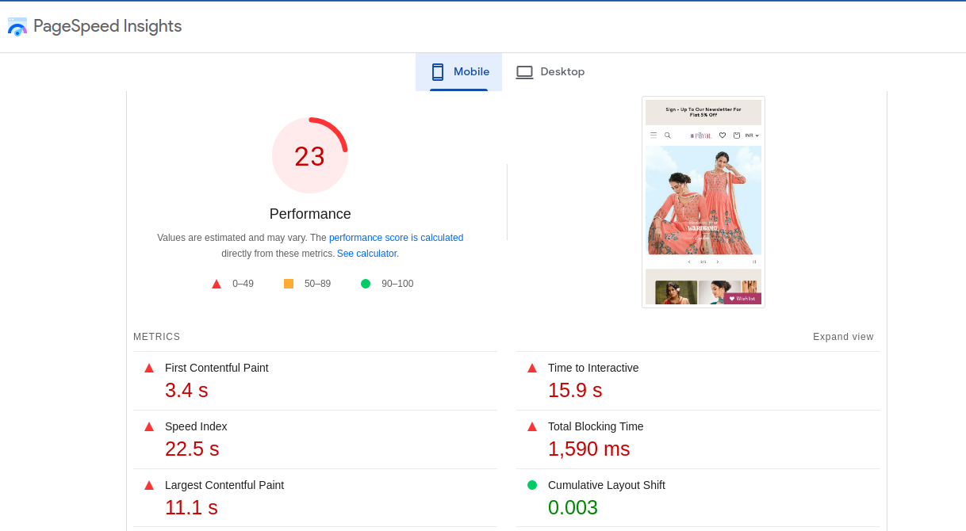Open Expand view for metrics
Image resolution: width=966 pixels, height=531 pixels.
pyautogui.click(x=843, y=336)
